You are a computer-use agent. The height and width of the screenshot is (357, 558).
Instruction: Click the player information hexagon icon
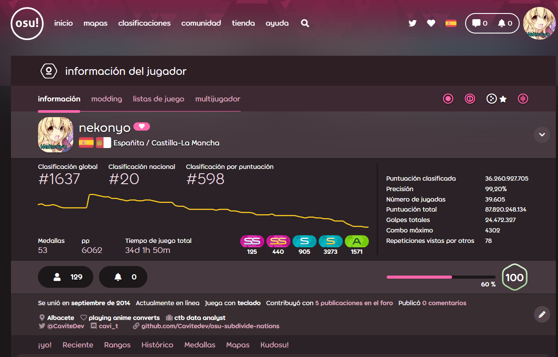point(48,71)
